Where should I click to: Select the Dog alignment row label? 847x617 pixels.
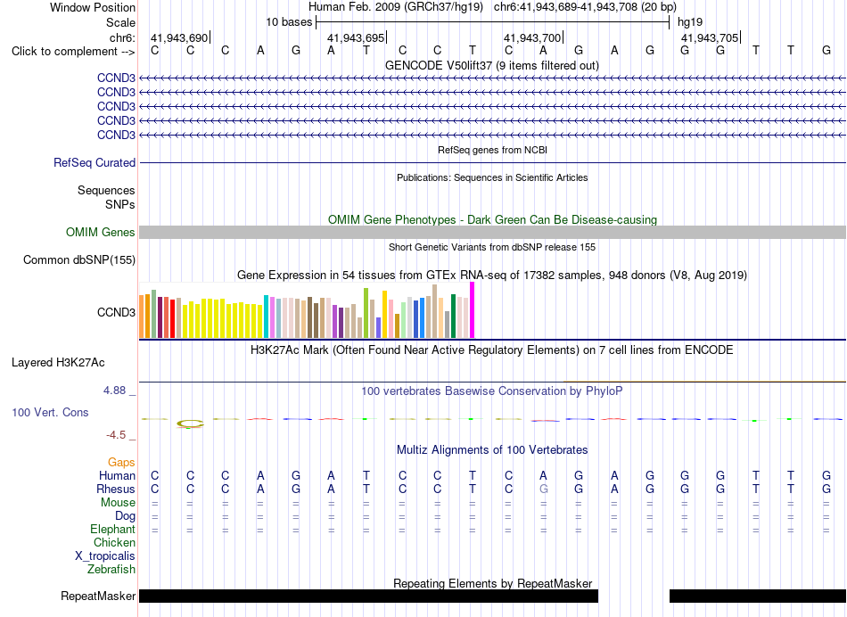click(x=125, y=516)
